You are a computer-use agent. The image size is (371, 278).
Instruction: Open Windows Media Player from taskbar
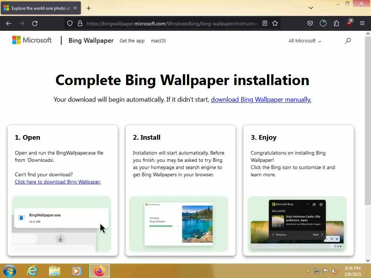76,271
